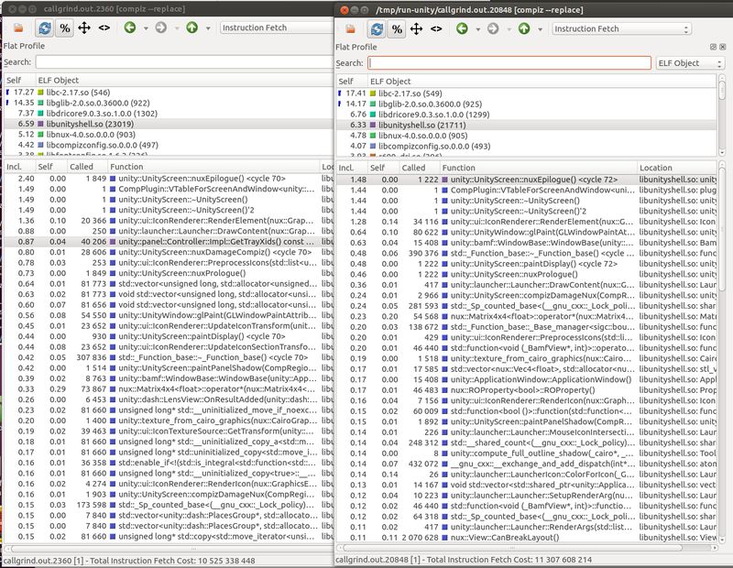Screen dimensions: 733x568
Task: Open back history dropdown in right window
Action: [x=477, y=29]
